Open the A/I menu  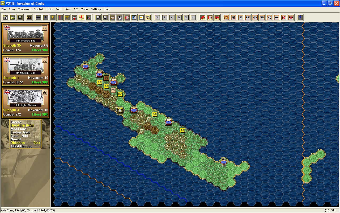click(x=76, y=9)
